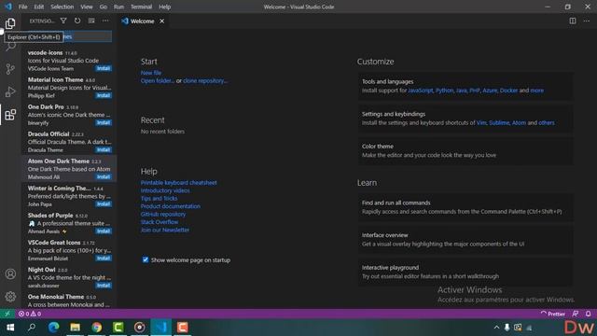Open Stack Overflow link

(160, 222)
